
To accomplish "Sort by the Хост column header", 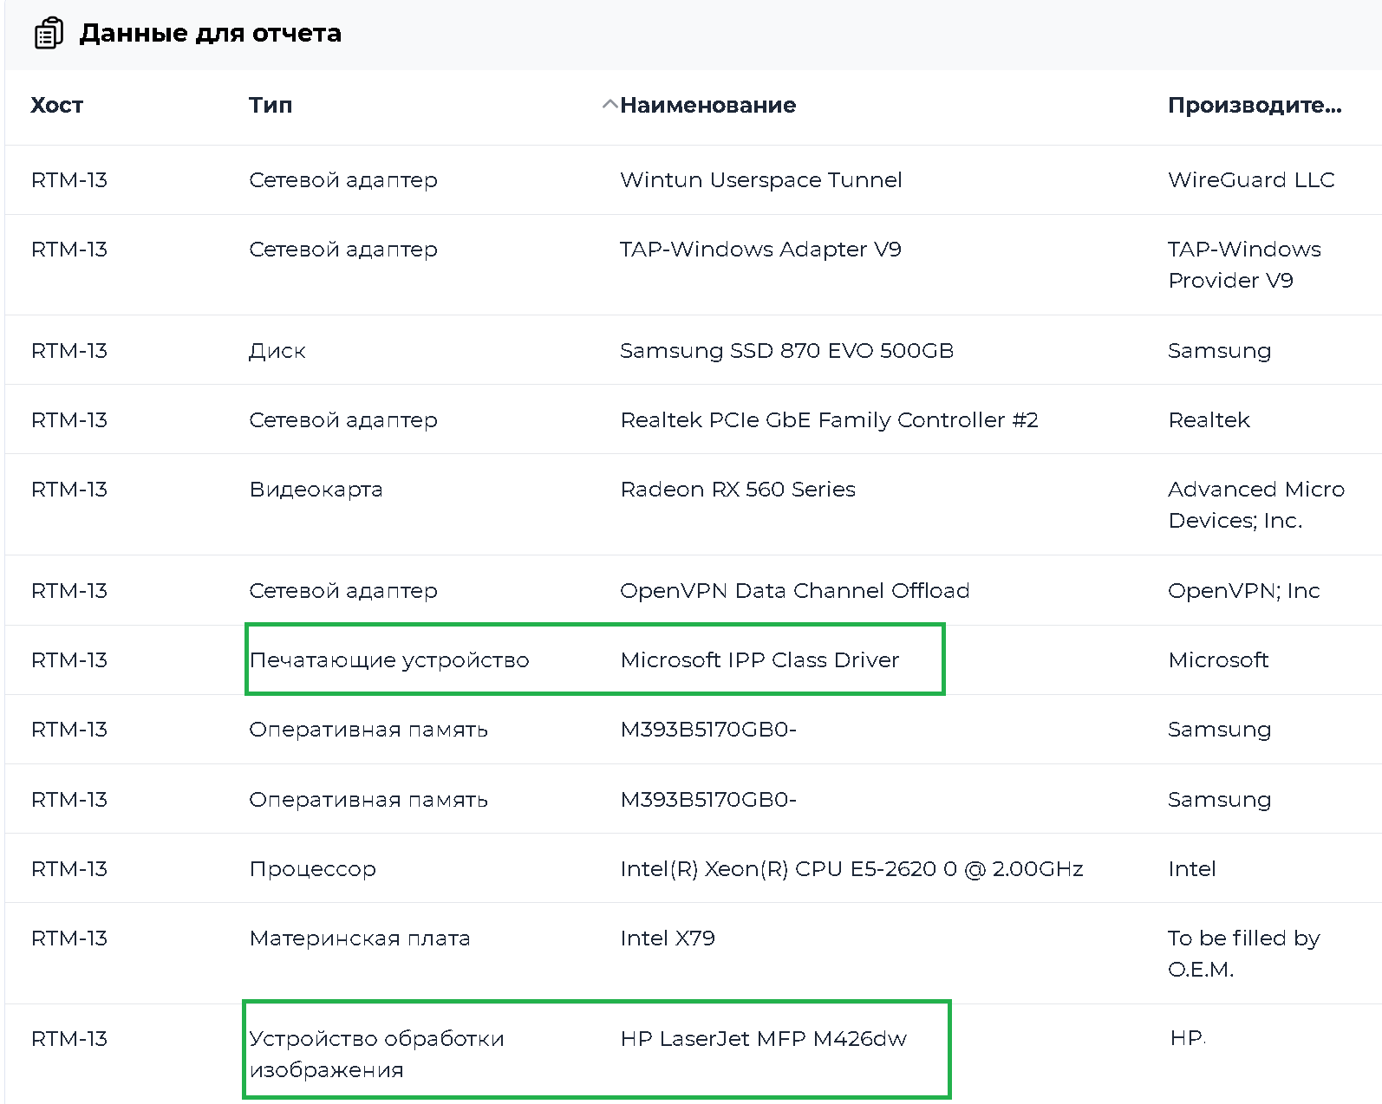I will 57,106.
